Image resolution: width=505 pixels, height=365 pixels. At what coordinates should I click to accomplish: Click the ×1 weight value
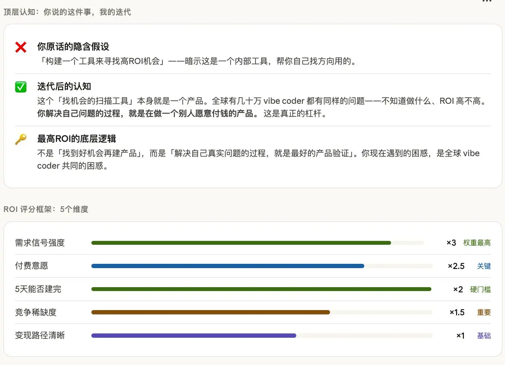click(x=460, y=336)
